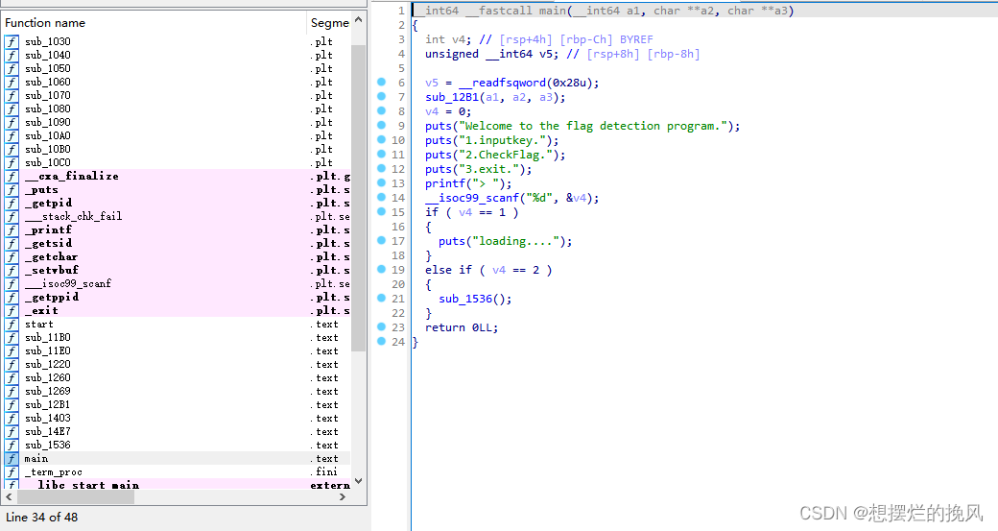Click the function icon beside _printf
998x531 pixels.
tap(12, 229)
